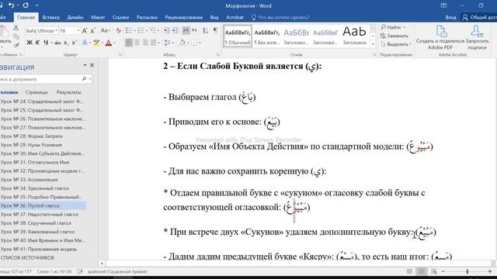The width and height of the screenshot is (497, 279).
Task: Open the Paragraph dialog launcher
Action: (217, 55)
